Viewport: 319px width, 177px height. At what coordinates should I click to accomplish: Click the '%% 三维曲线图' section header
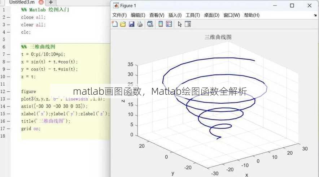pyautogui.click(x=38, y=47)
